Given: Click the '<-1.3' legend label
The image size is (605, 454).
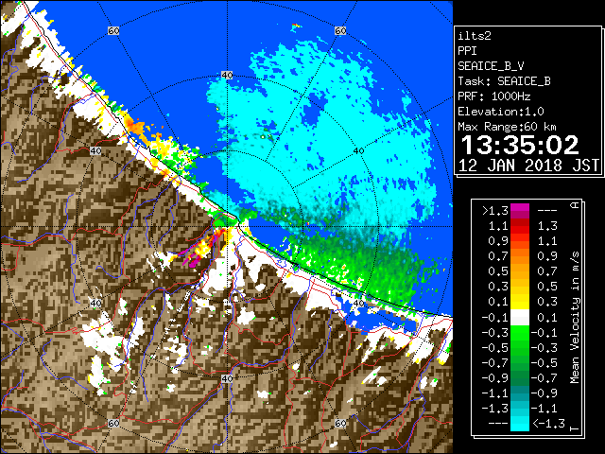Looking at the screenshot, I should click(x=548, y=424).
